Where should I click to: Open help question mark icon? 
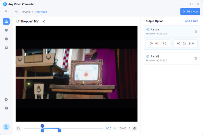[6, 108]
